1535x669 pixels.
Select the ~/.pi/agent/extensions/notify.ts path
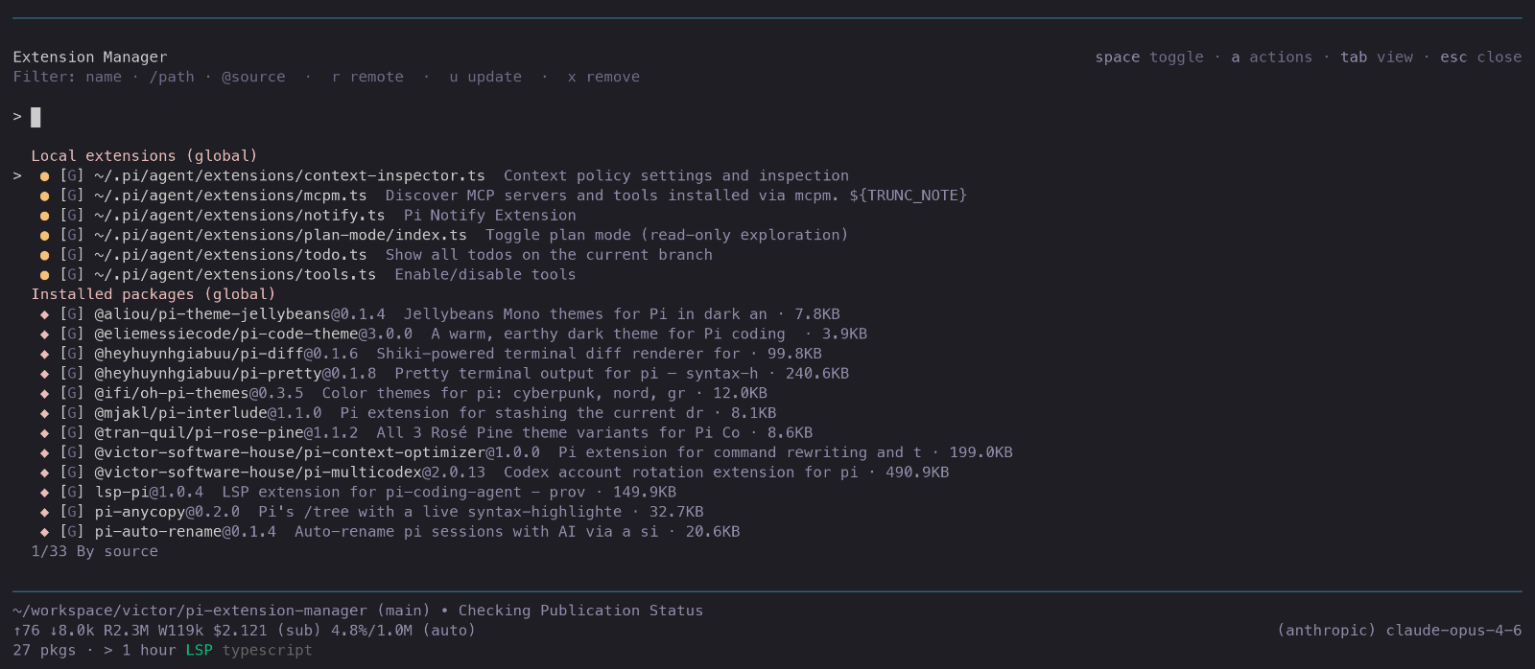click(x=240, y=216)
